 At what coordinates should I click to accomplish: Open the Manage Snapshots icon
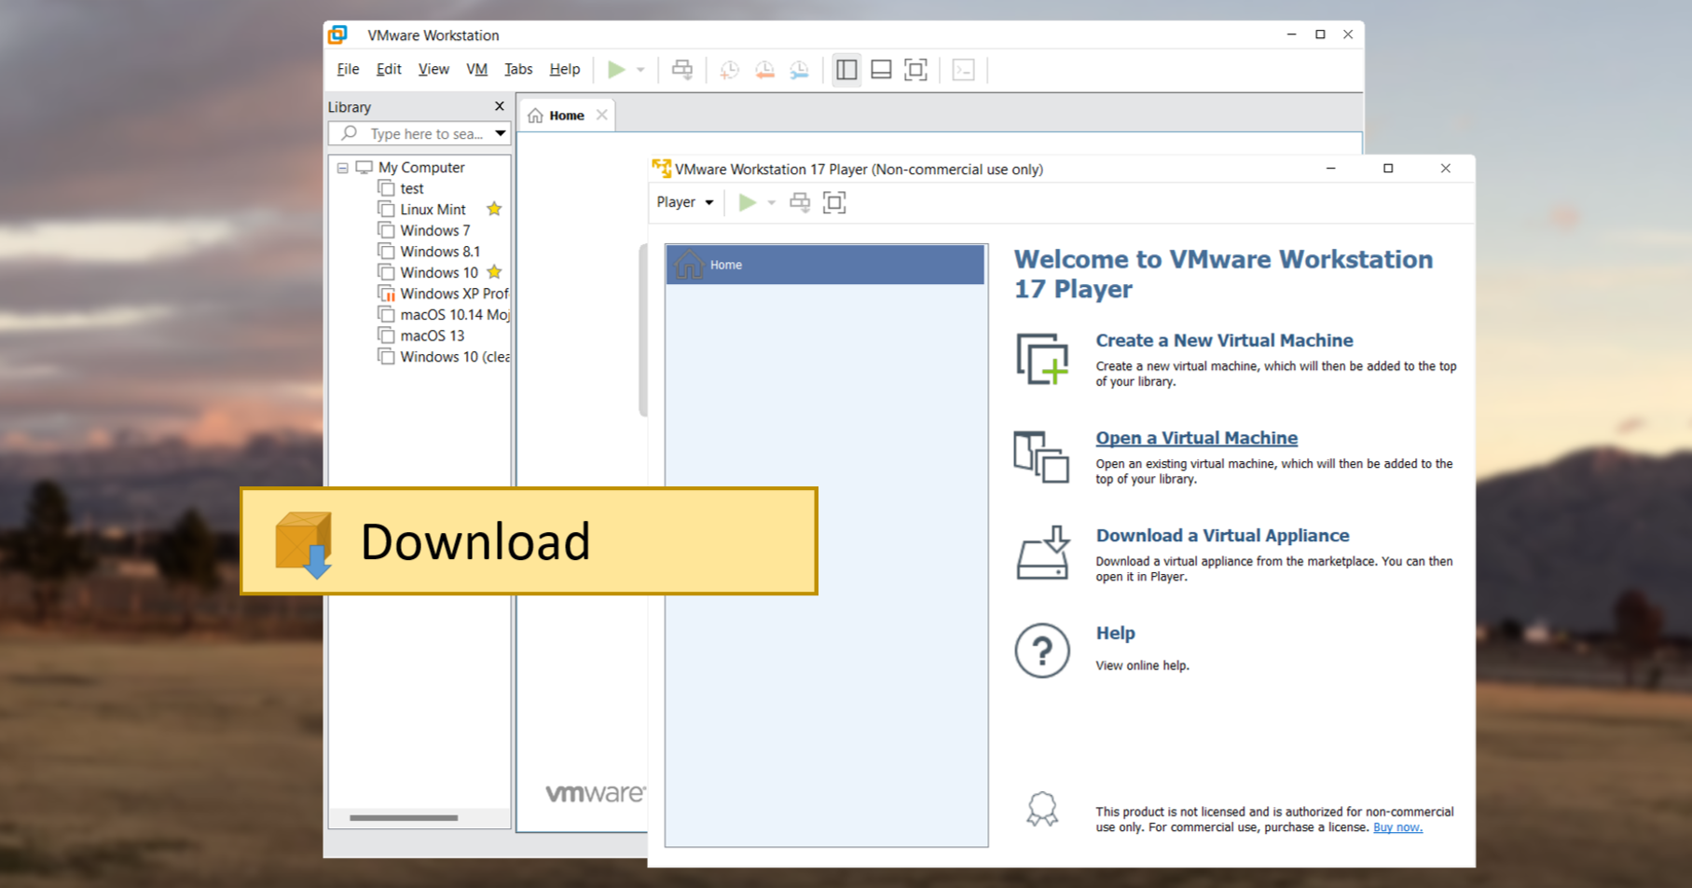798,69
